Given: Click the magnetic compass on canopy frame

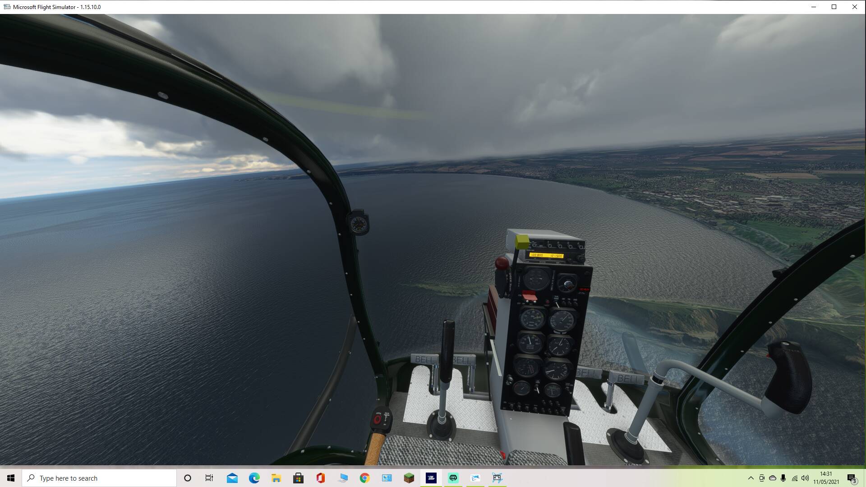Looking at the screenshot, I should pos(359,223).
